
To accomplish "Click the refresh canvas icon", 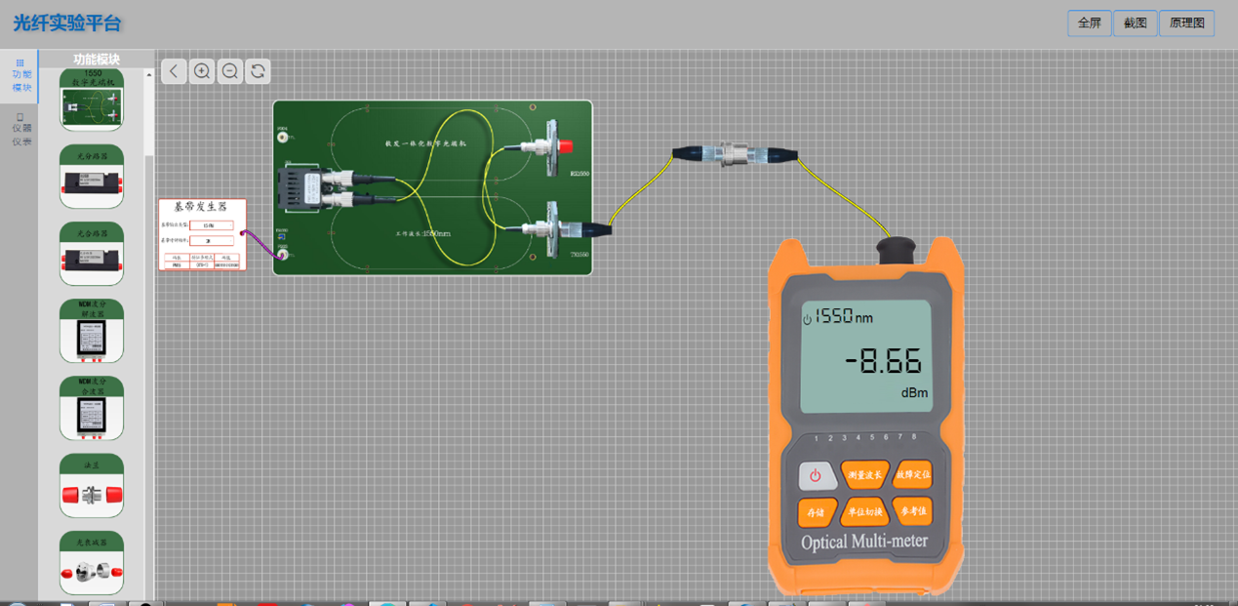I will [x=258, y=70].
